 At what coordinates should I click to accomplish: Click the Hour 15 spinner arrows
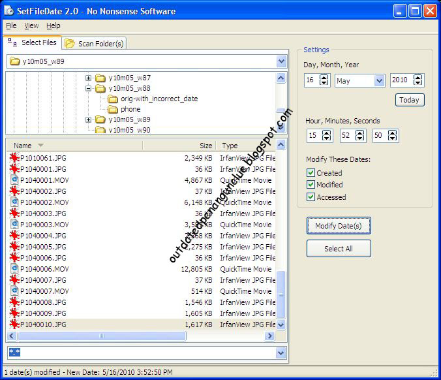(x=326, y=135)
